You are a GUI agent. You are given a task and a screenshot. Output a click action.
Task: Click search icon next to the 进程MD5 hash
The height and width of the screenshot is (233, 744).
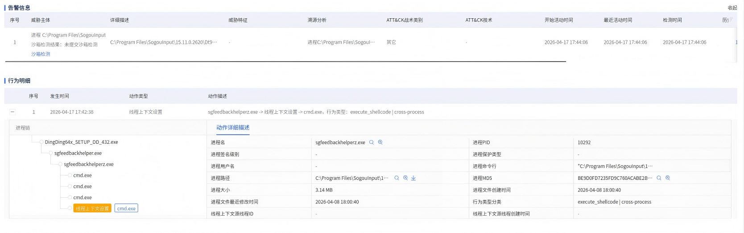click(659, 178)
